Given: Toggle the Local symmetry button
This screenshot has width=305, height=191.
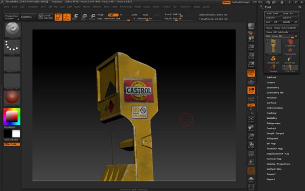Looking at the screenshot, I should 251,90.
